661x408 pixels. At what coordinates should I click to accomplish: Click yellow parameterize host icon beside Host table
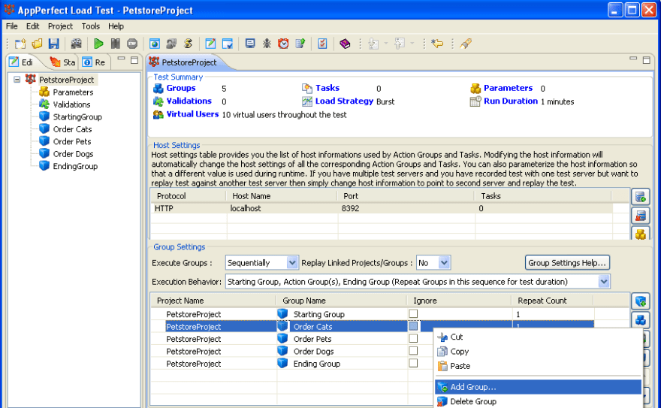[640, 234]
